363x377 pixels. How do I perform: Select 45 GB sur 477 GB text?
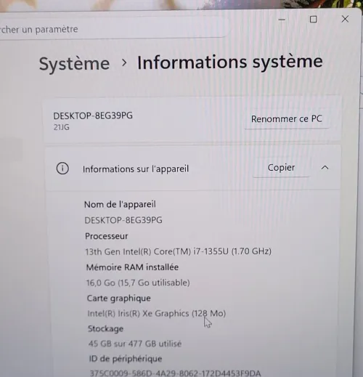click(135, 344)
